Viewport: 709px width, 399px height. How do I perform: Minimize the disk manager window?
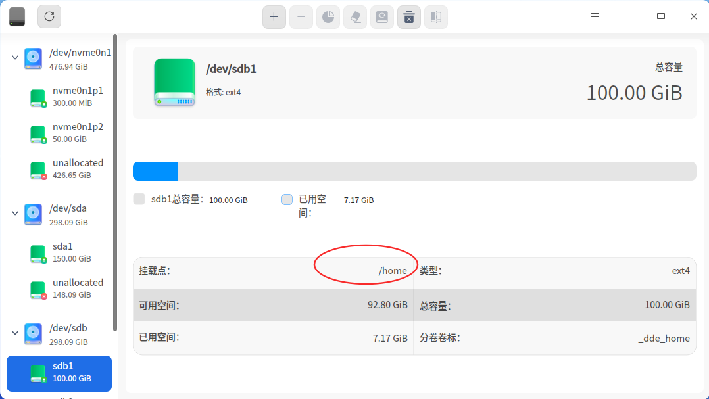(x=628, y=16)
